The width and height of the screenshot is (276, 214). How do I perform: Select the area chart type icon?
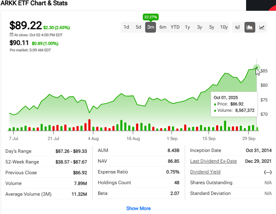click(x=250, y=27)
